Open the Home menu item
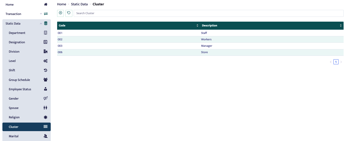 pyautogui.click(x=26, y=5)
